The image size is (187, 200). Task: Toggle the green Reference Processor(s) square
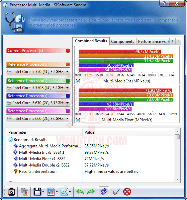click(x=68, y=81)
